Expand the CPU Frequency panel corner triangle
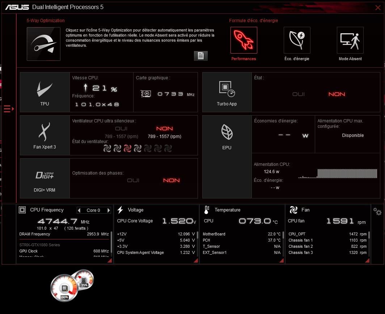This screenshot has height=314, width=385. (110, 260)
